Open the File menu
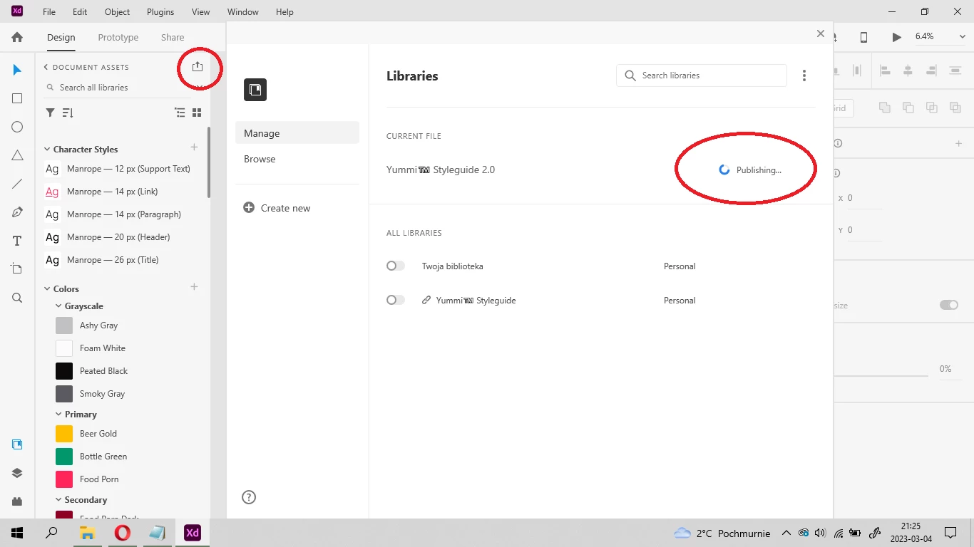The width and height of the screenshot is (974, 547). 49,12
